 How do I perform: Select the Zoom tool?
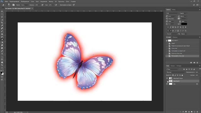2,65
